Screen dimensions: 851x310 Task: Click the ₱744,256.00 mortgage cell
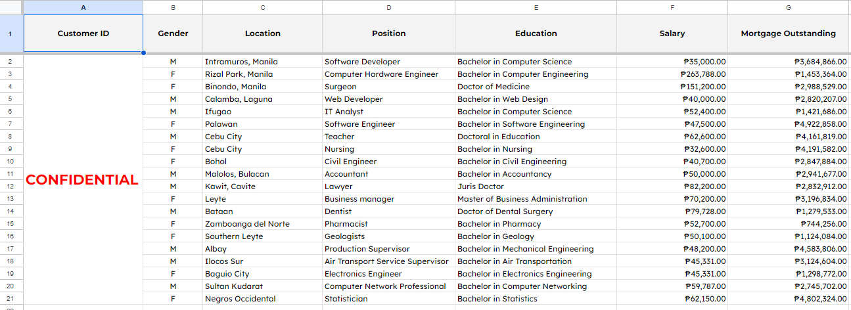pos(789,224)
